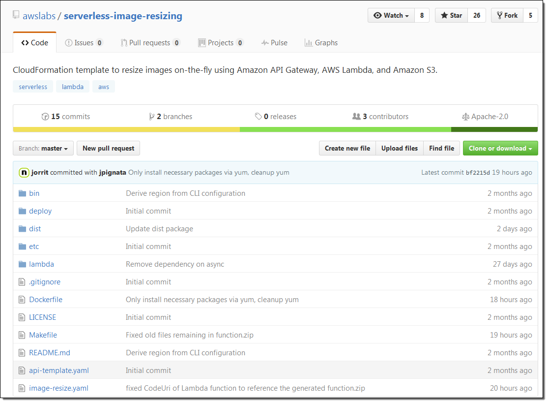The image size is (548, 403).
Task: Open the awslabs organization link
Action: click(39, 16)
